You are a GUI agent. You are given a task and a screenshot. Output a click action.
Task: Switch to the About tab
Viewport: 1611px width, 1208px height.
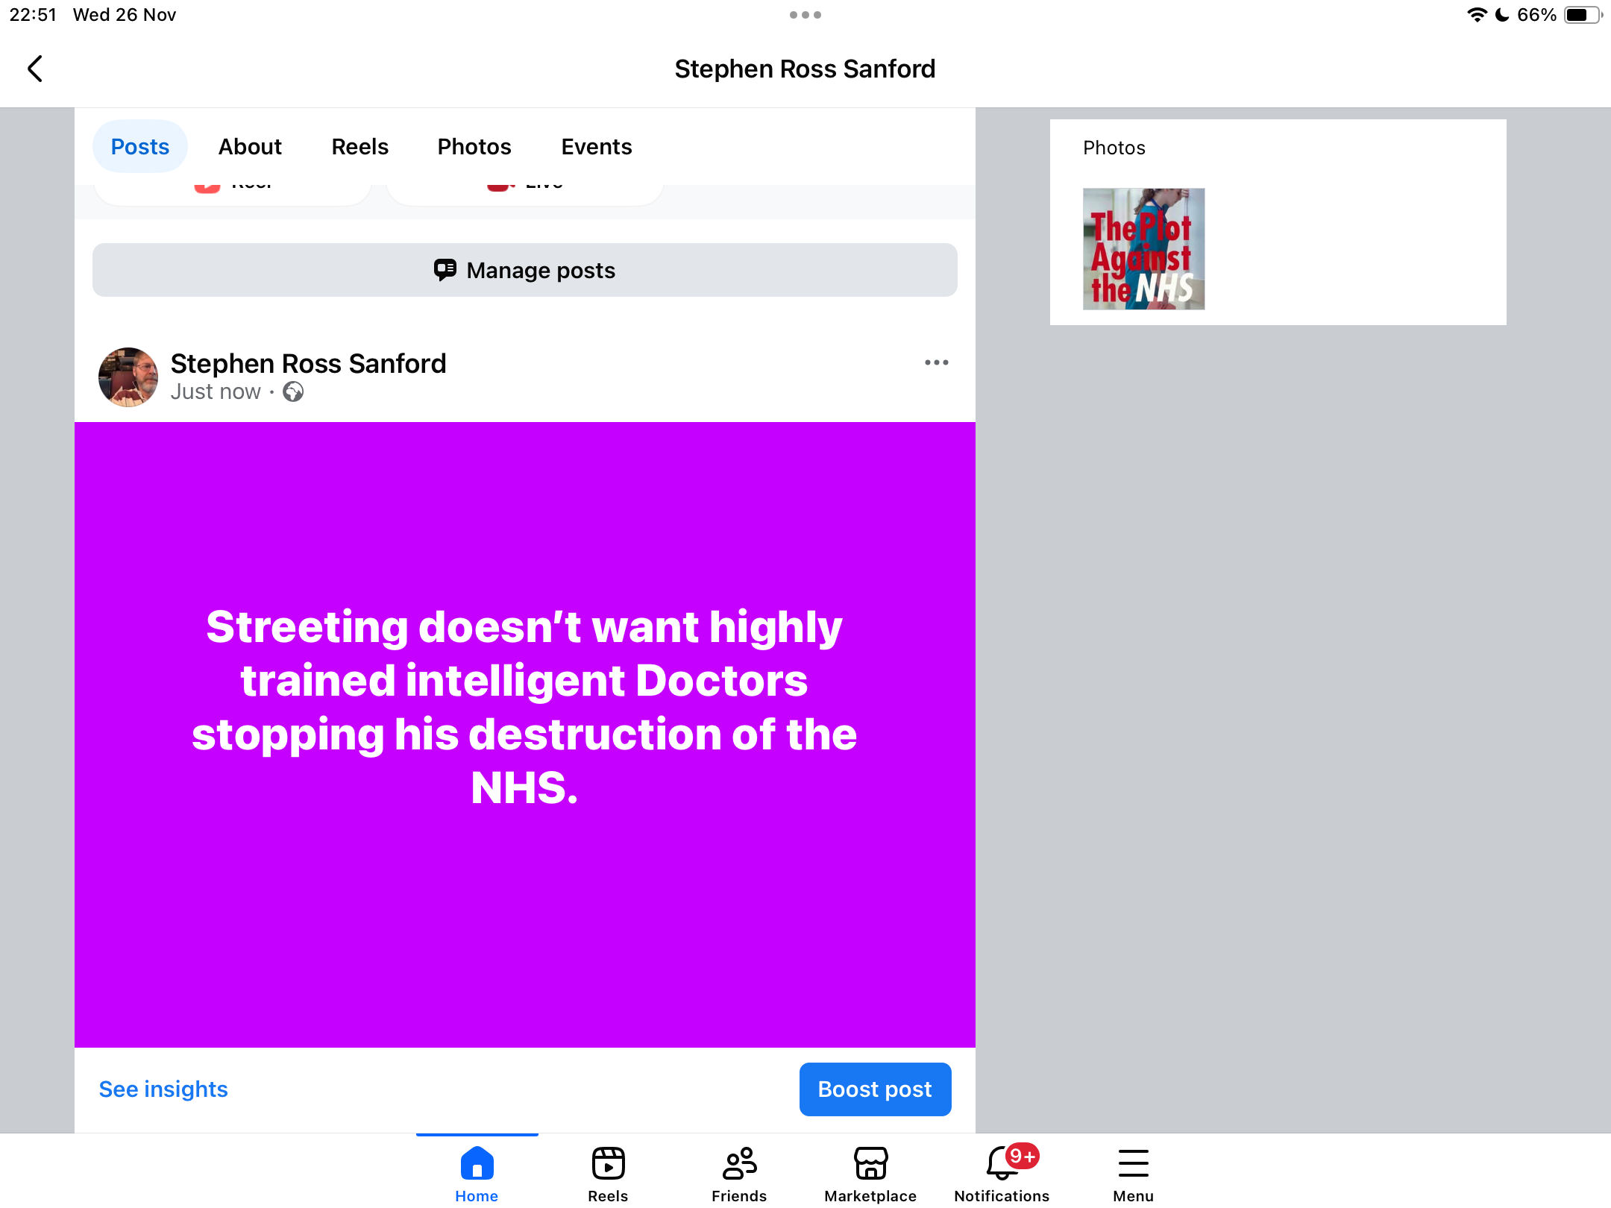point(250,147)
